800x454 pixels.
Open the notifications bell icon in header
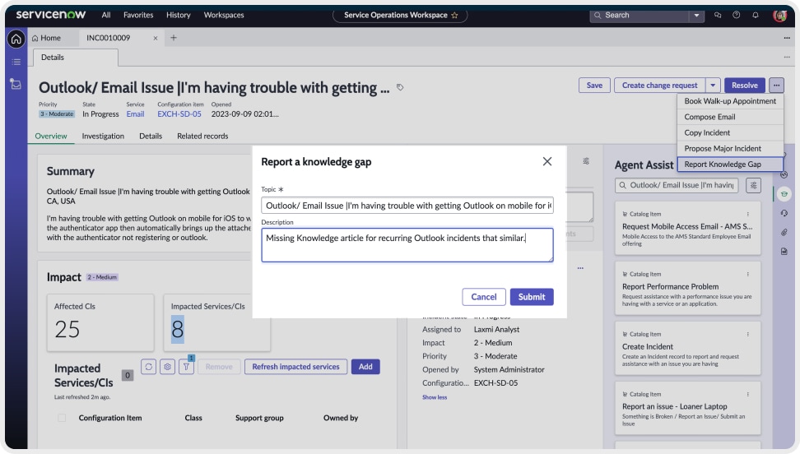pyautogui.click(x=755, y=15)
